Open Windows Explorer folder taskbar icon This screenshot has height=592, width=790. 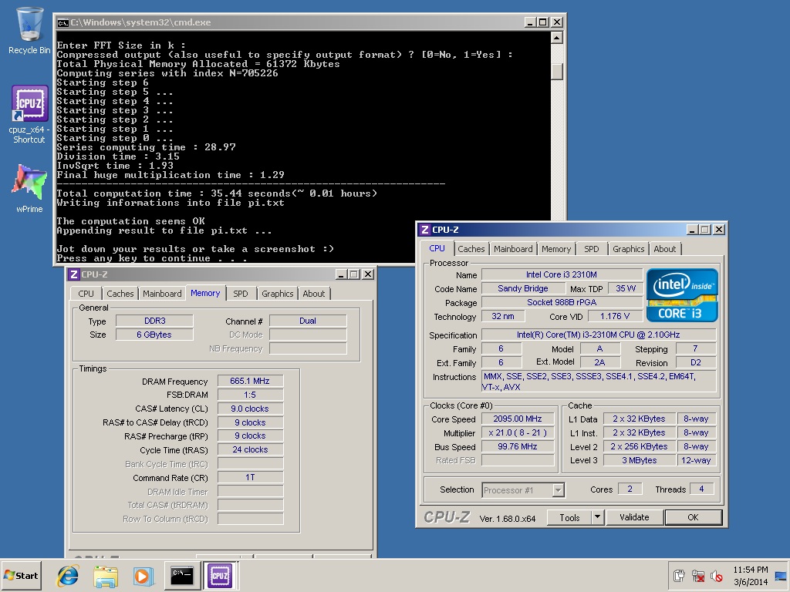coord(105,575)
